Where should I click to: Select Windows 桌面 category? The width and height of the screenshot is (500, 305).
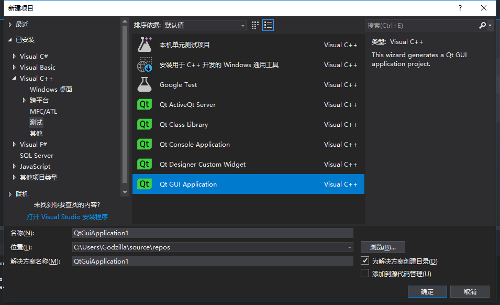click(51, 89)
